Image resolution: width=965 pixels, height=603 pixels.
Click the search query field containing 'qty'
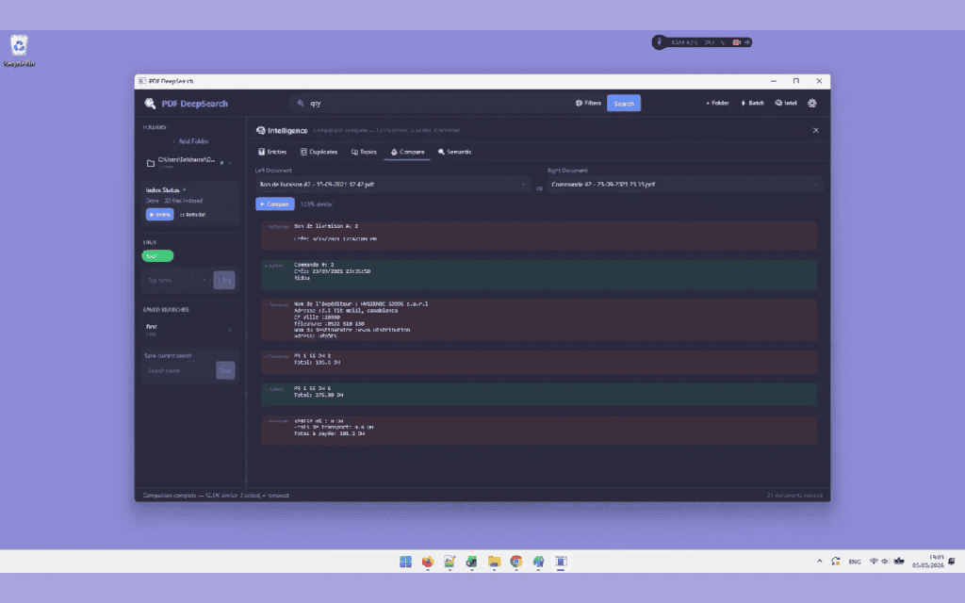pos(431,104)
